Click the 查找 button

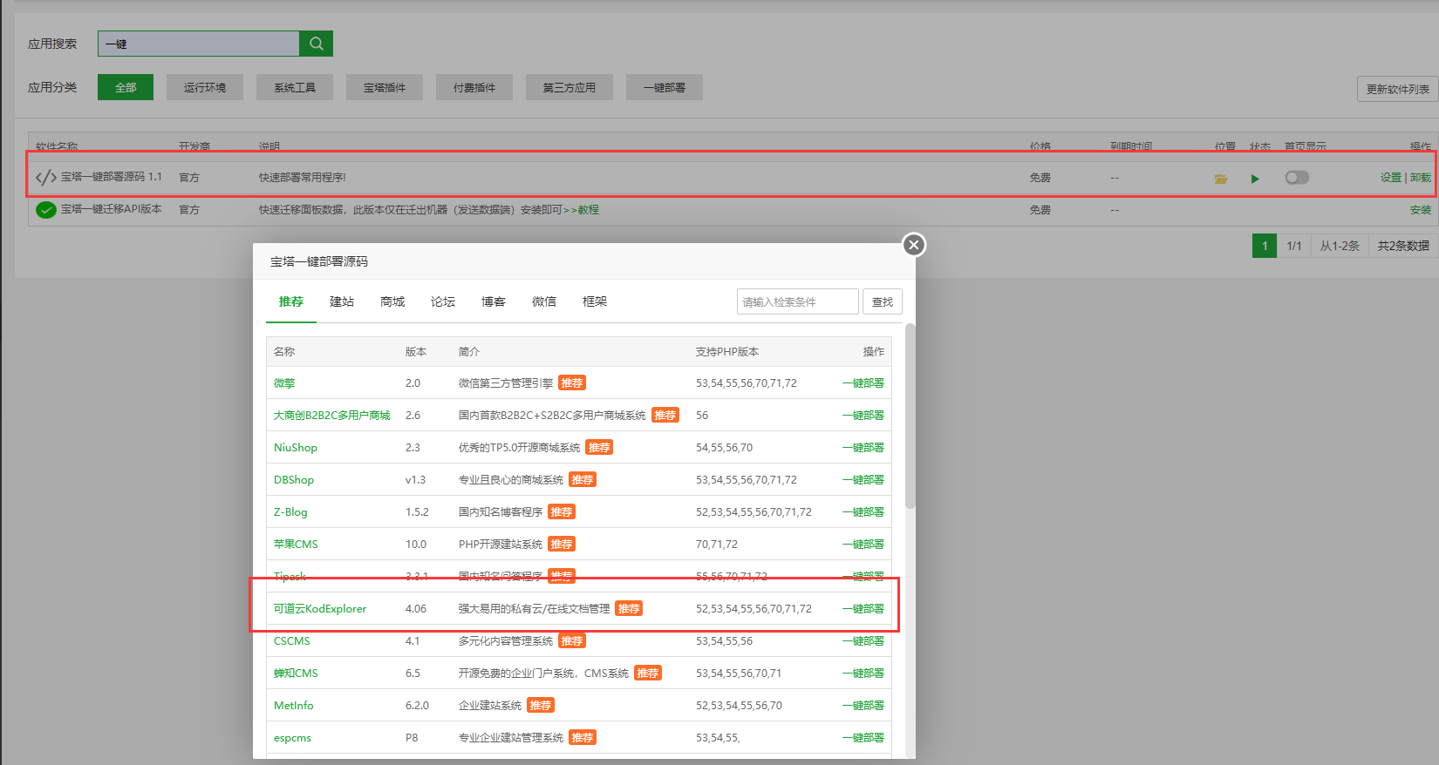(883, 301)
